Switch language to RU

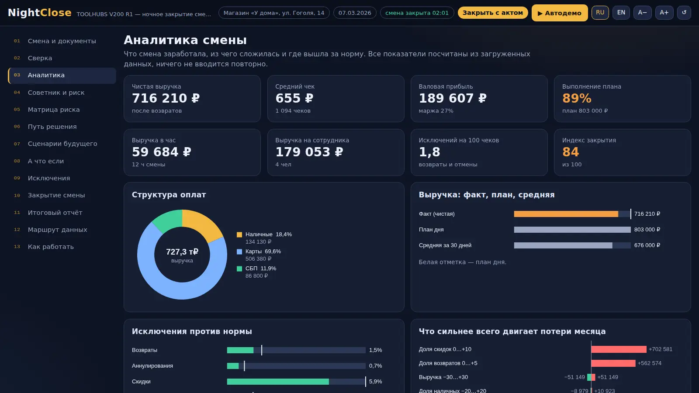click(x=600, y=13)
